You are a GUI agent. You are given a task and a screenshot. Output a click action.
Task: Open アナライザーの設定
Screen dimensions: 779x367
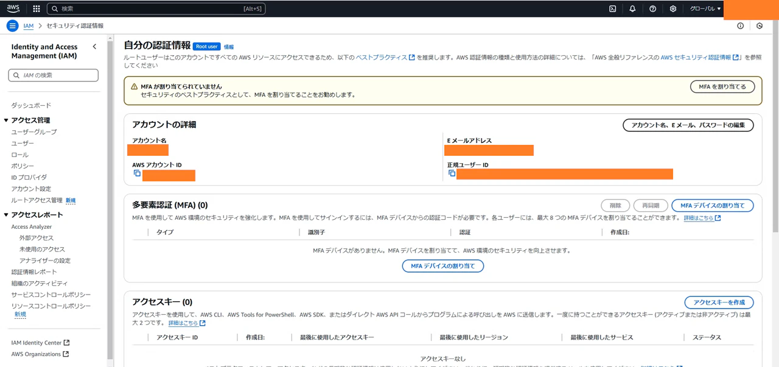click(45, 261)
